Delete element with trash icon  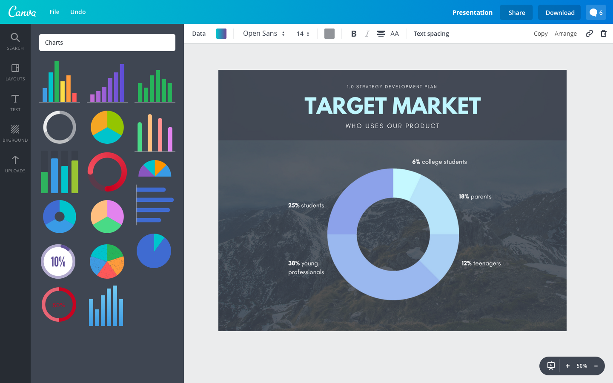click(x=604, y=34)
